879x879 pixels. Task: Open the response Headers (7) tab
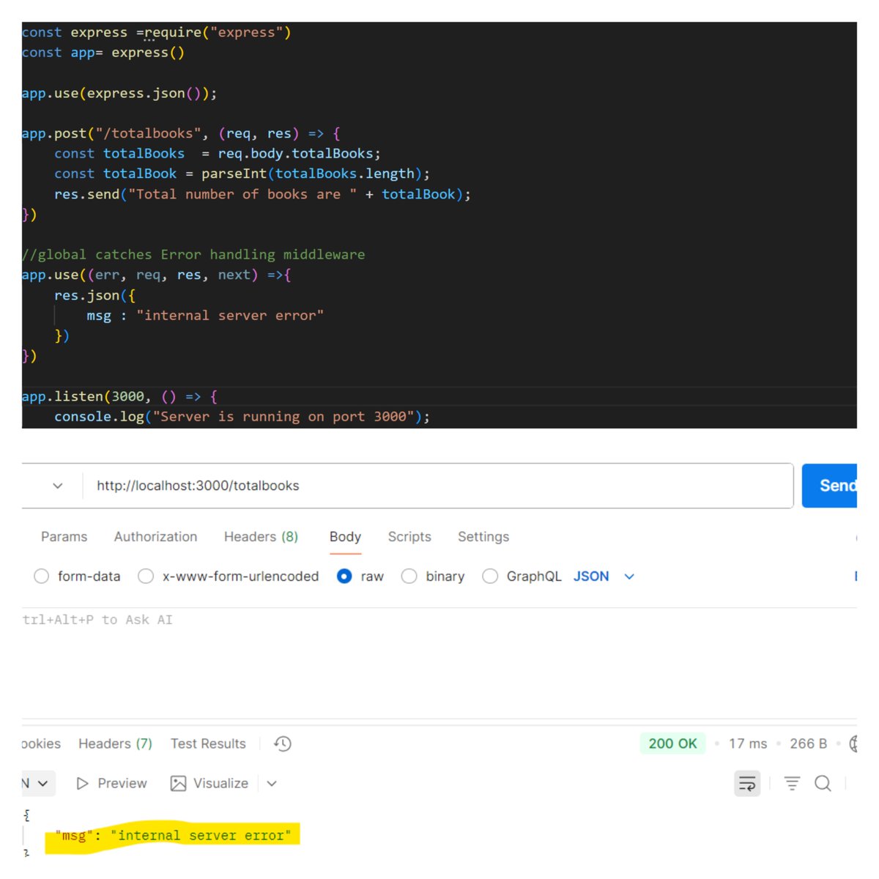pos(114,743)
